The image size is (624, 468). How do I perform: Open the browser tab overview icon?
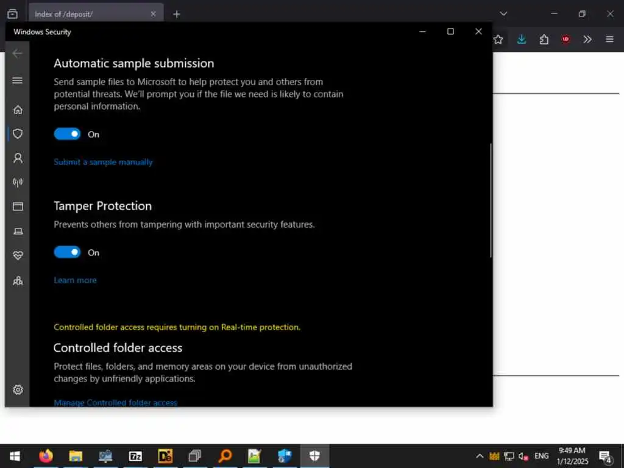(12, 14)
